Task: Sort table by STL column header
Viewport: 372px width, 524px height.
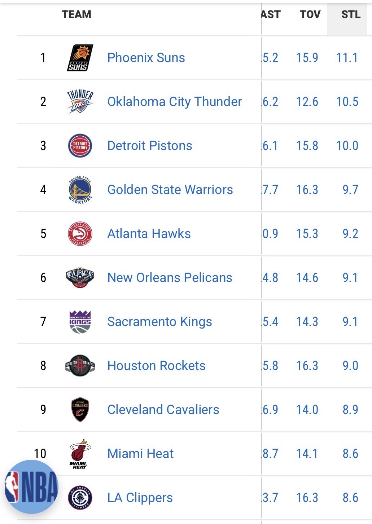Action: pos(351,14)
